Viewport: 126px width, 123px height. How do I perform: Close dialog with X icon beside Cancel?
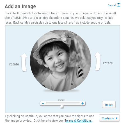tap(118, 5)
